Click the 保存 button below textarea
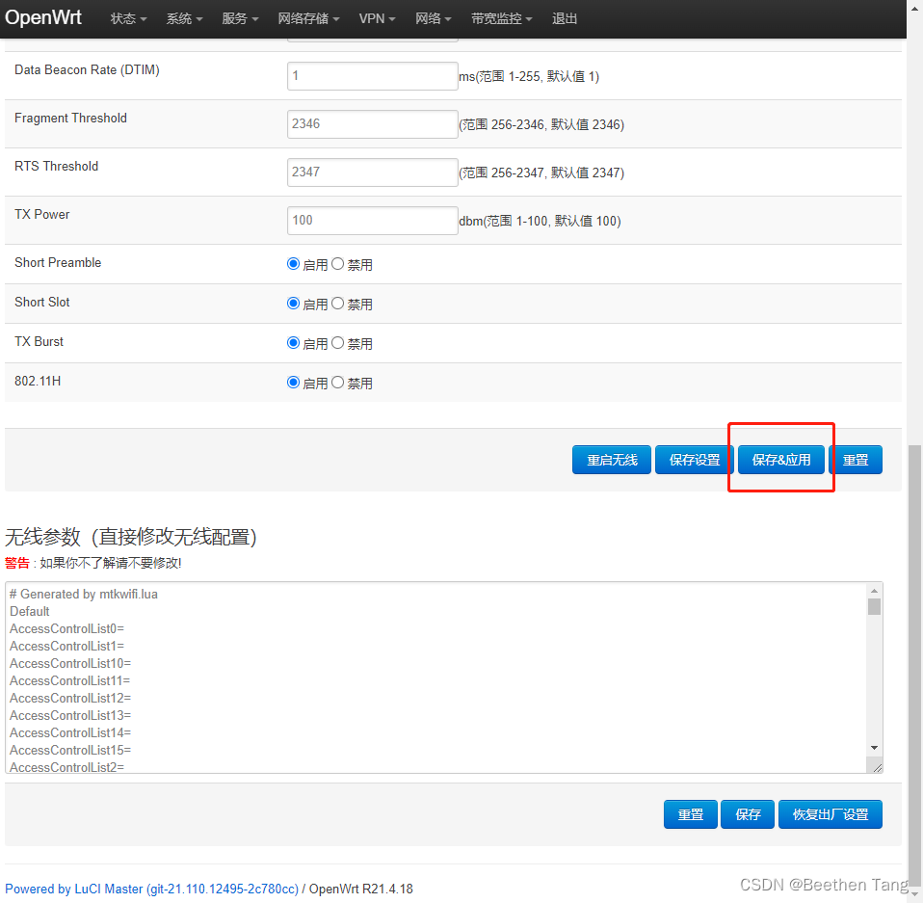Image resolution: width=923 pixels, height=903 pixels. [748, 814]
